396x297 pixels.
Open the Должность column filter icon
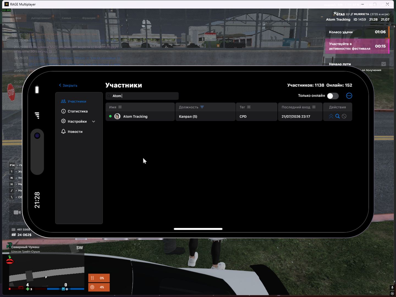(202, 107)
